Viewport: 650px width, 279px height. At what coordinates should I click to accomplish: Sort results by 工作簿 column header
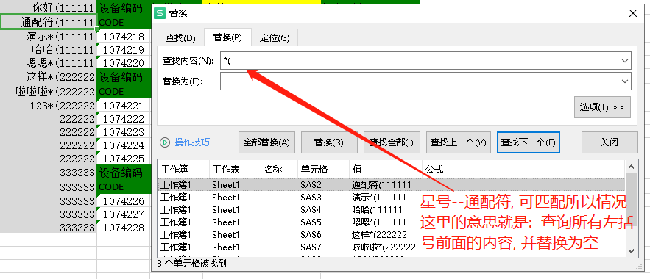tap(183, 170)
